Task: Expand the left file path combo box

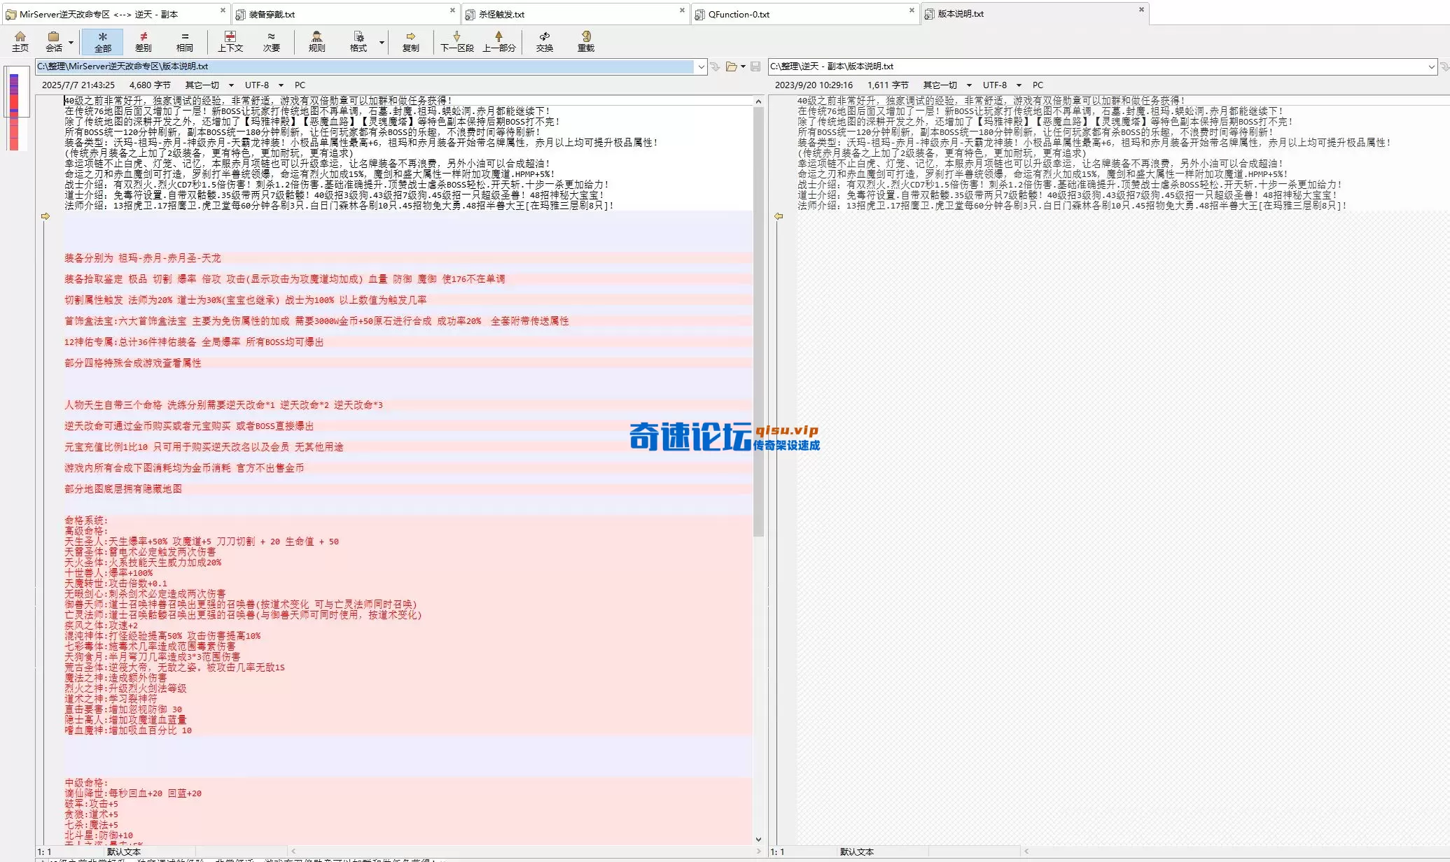Action: tap(703, 66)
